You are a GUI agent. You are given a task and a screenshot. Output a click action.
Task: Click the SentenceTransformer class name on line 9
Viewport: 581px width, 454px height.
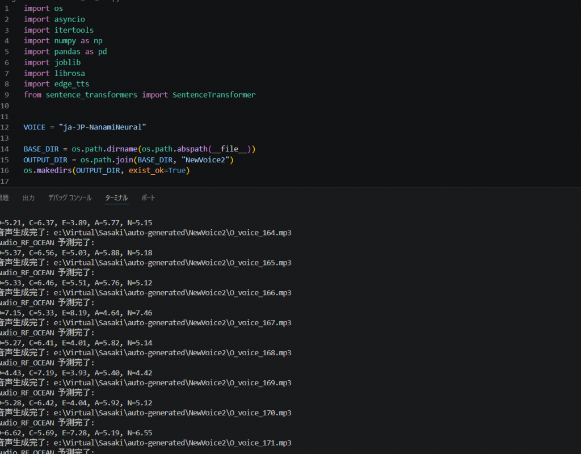pos(214,95)
